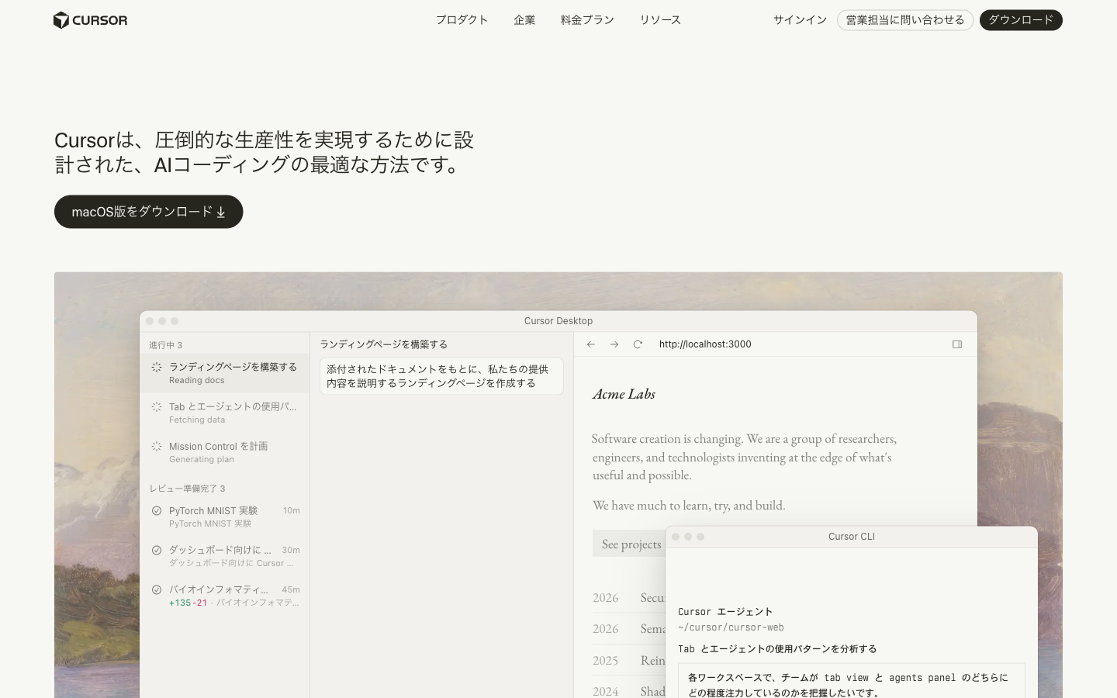Click the hero headline Cursorは、圧倒的な生産性

264,152
